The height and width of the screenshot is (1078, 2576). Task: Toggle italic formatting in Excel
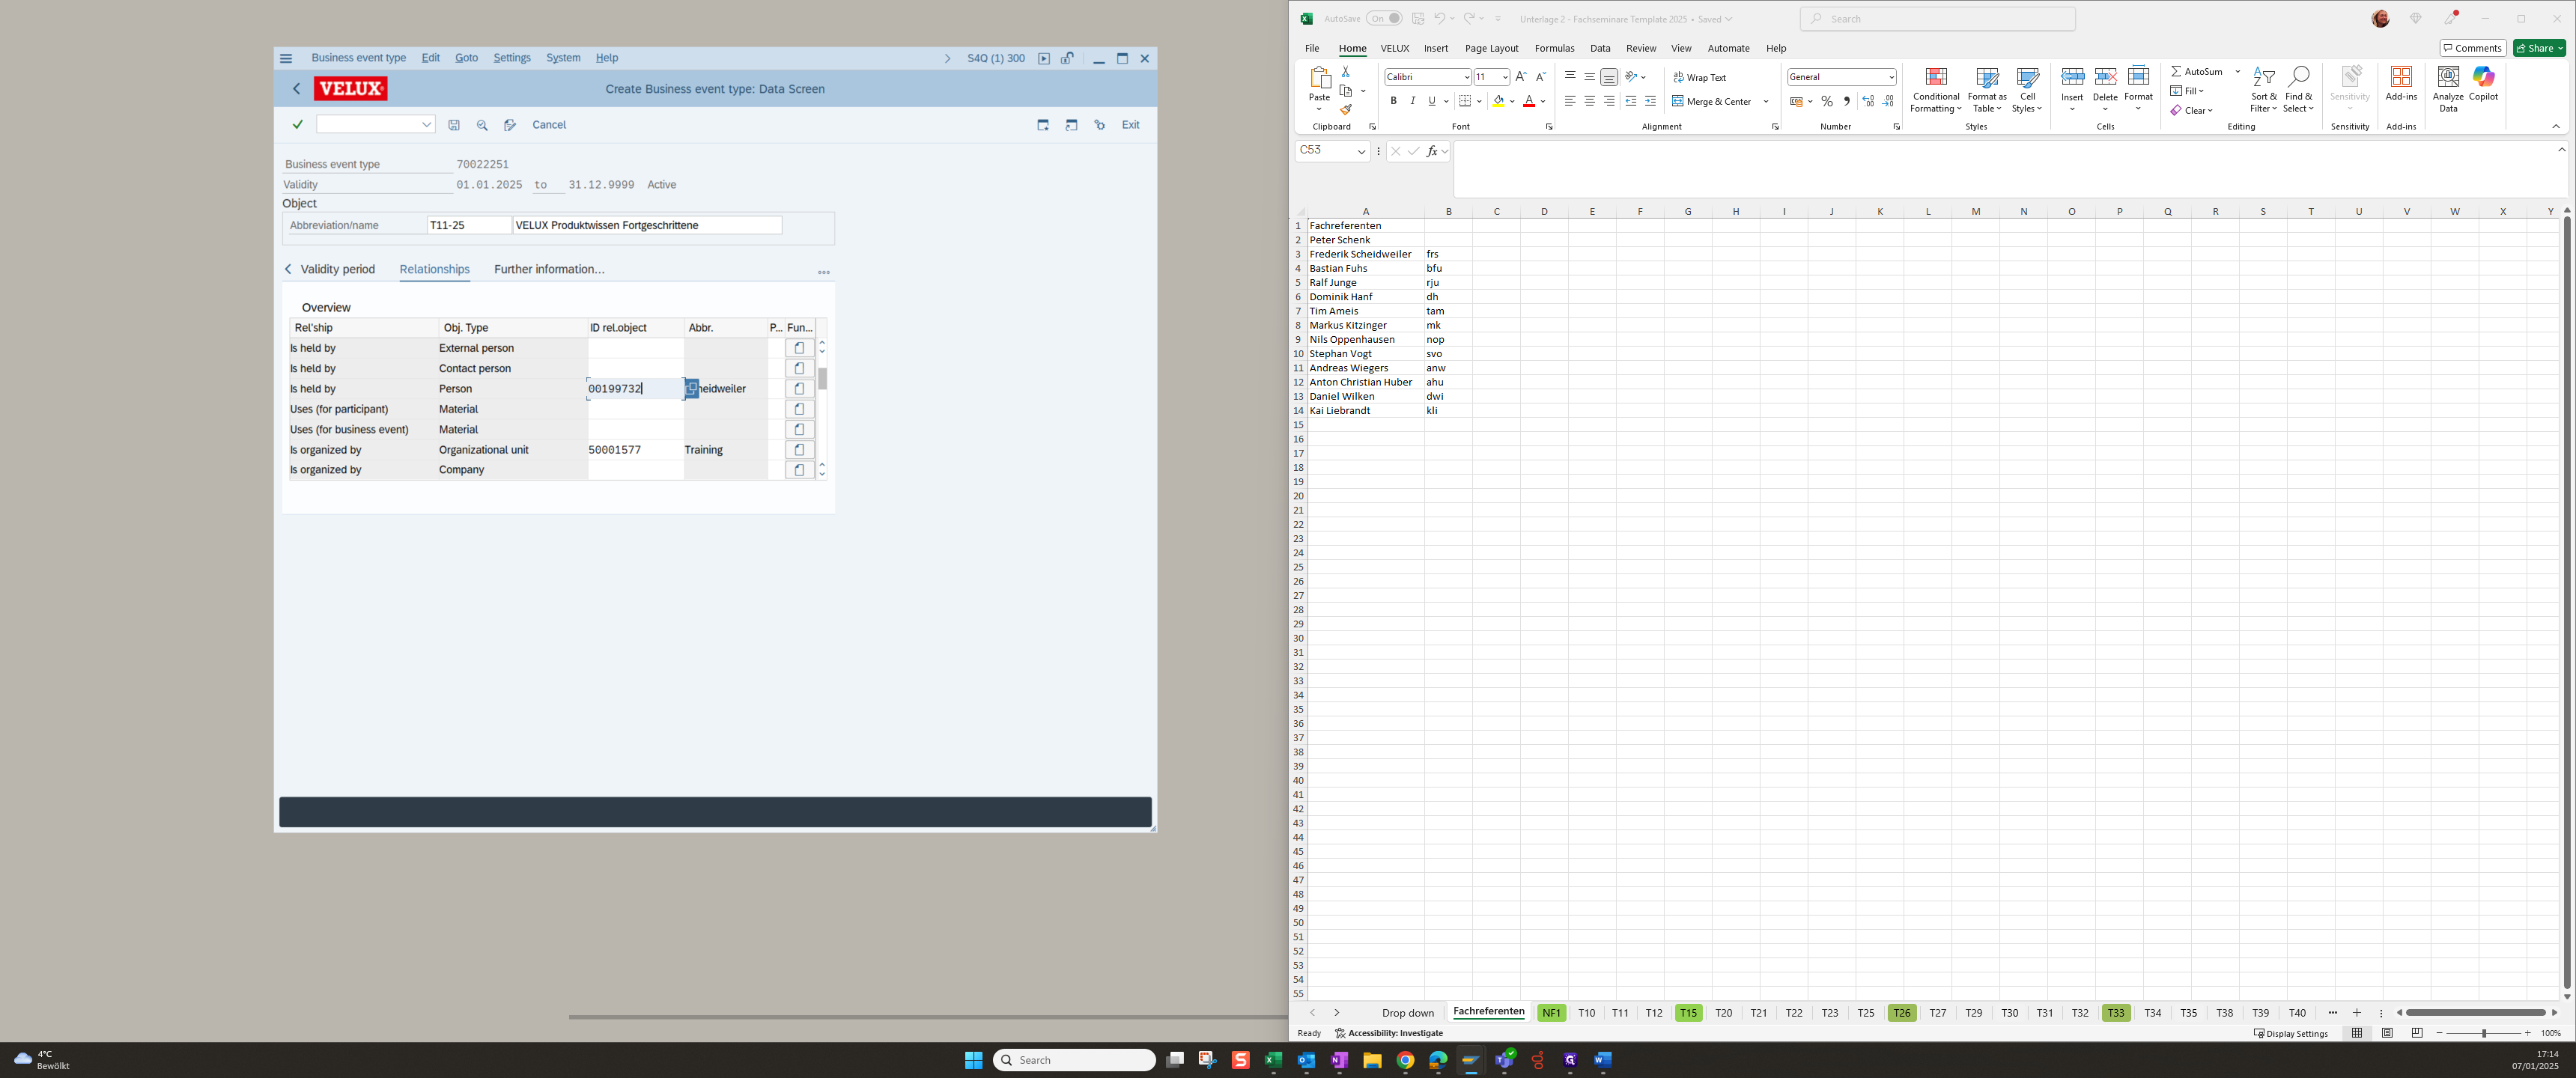(1412, 101)
